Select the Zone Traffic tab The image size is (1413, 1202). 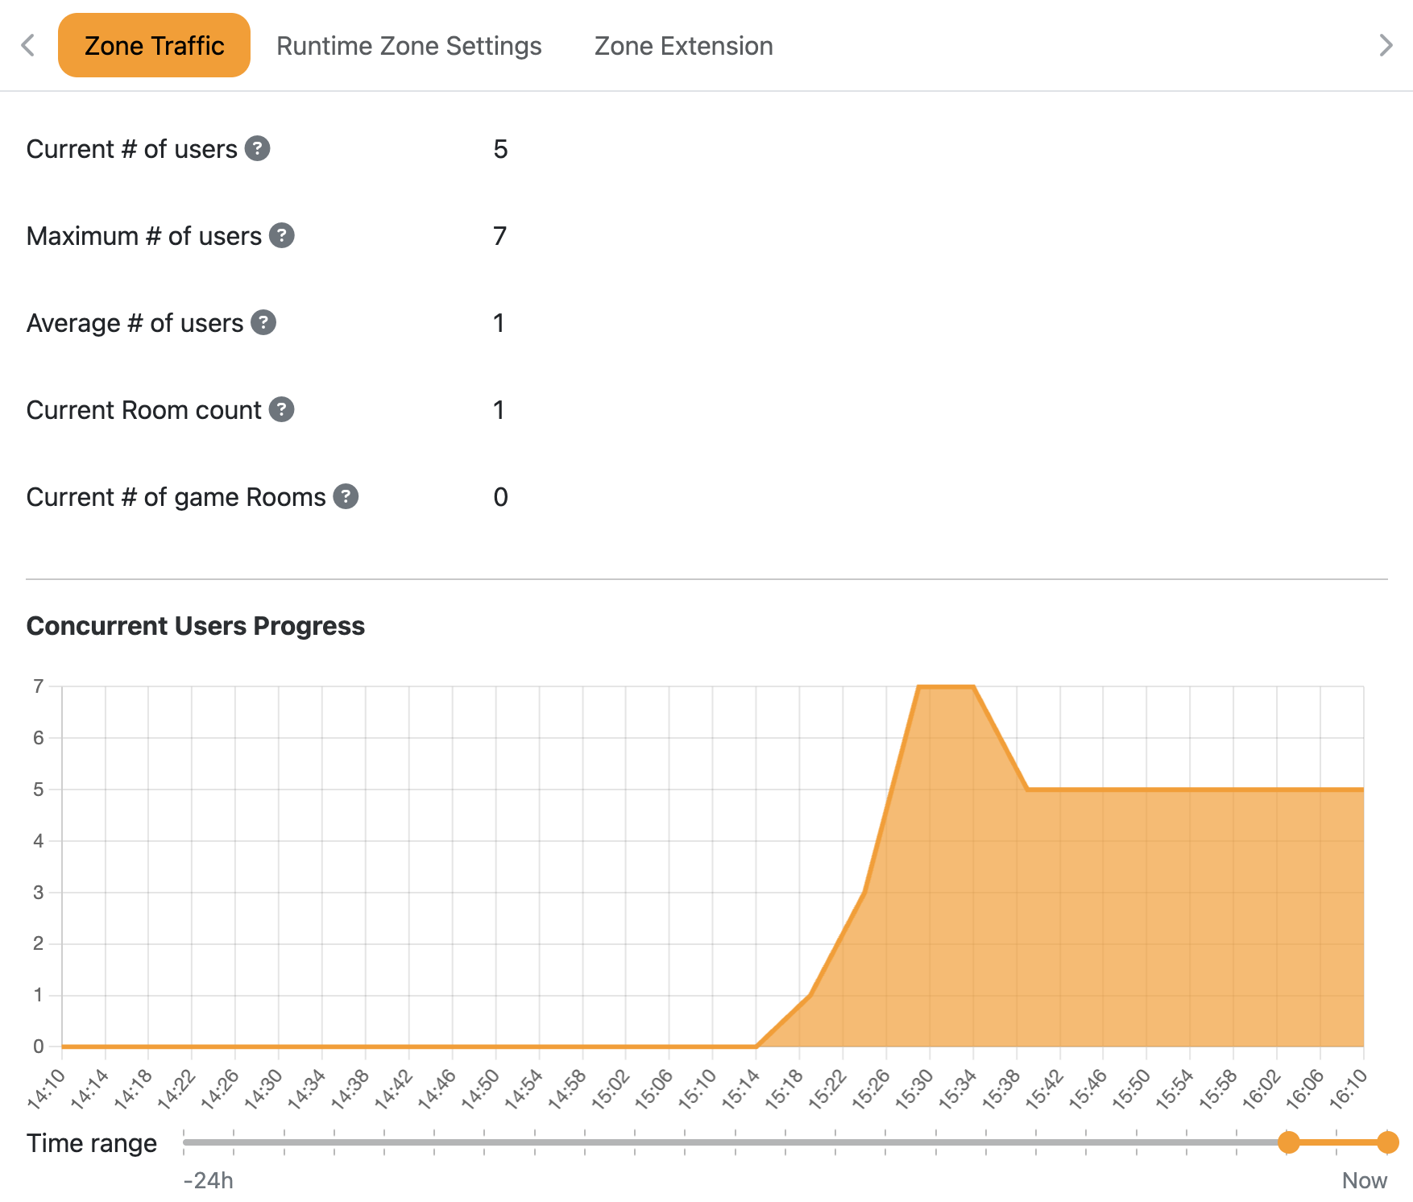coord(154,46)
